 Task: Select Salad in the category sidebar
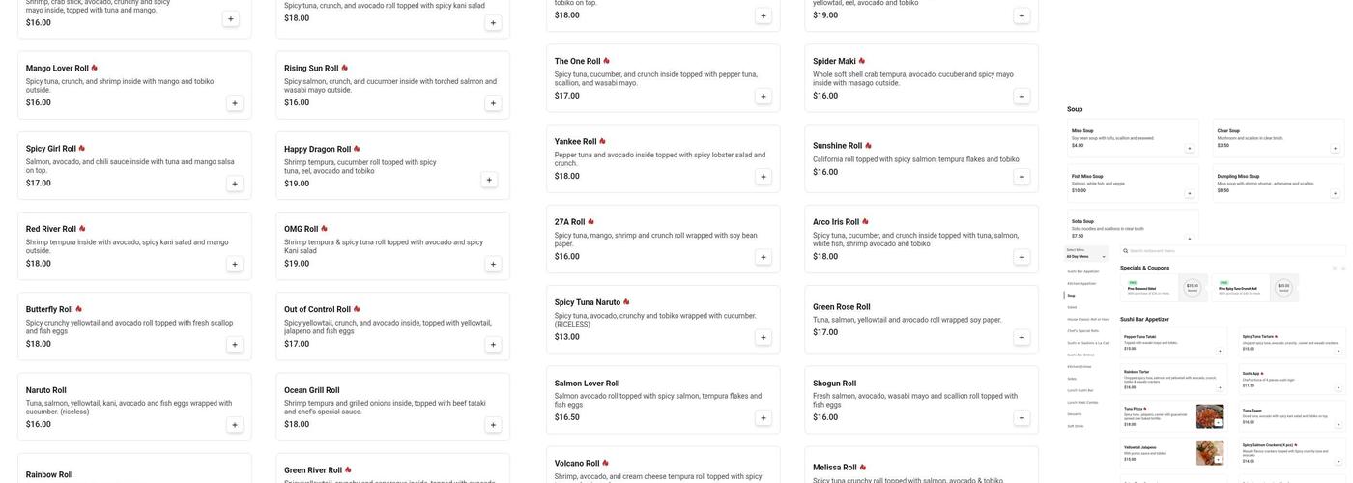(1072, 307)
